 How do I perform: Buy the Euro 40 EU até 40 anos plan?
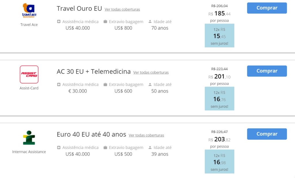pos(267,134)
